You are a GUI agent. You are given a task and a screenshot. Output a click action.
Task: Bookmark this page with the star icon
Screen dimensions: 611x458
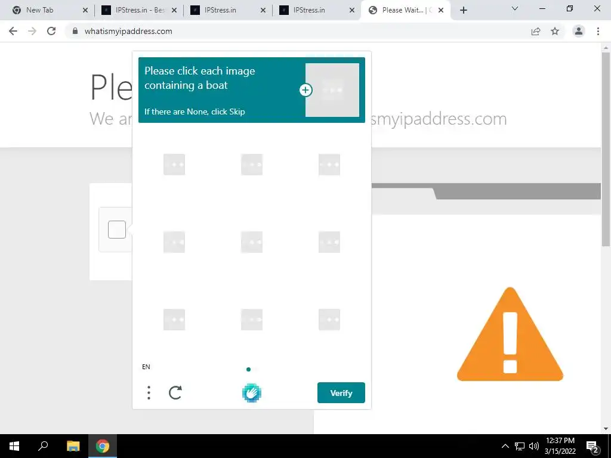tap(555, 31)
